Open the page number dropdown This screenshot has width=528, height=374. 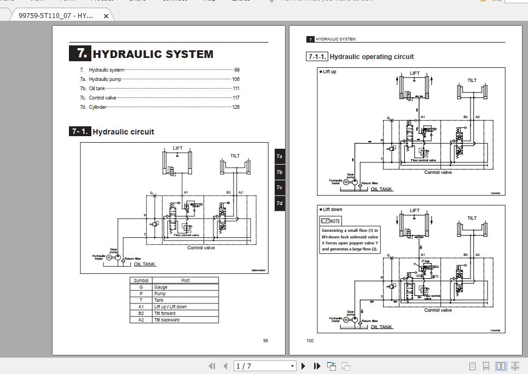pos(292,366)
